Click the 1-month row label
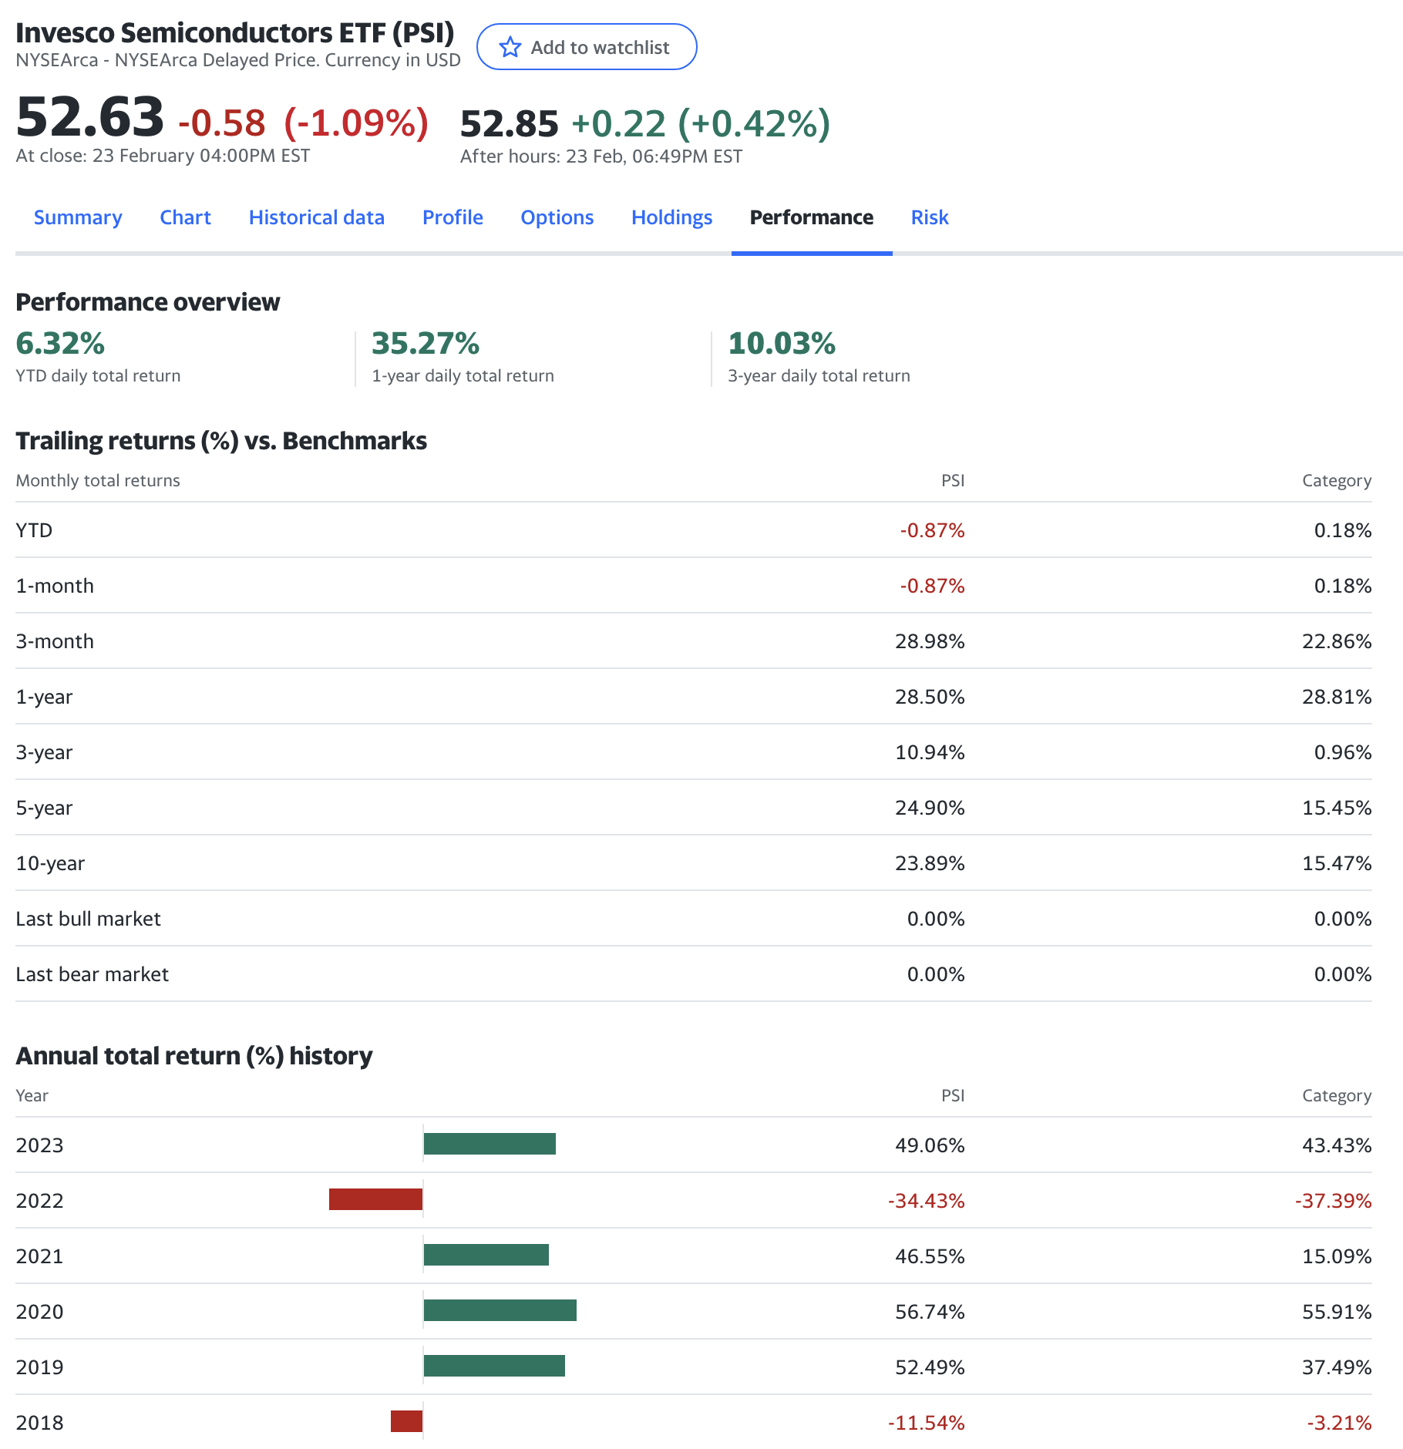1403x1449 pixels. coord(55,586)
